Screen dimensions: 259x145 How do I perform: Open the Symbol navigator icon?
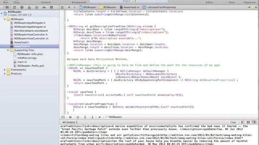point(15,7)
